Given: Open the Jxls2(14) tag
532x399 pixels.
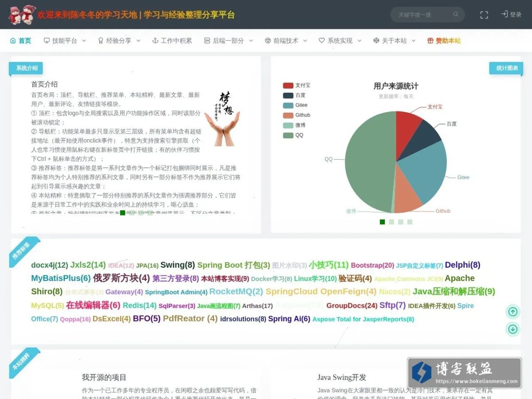Looking at the screenshot, I should 88,265.
